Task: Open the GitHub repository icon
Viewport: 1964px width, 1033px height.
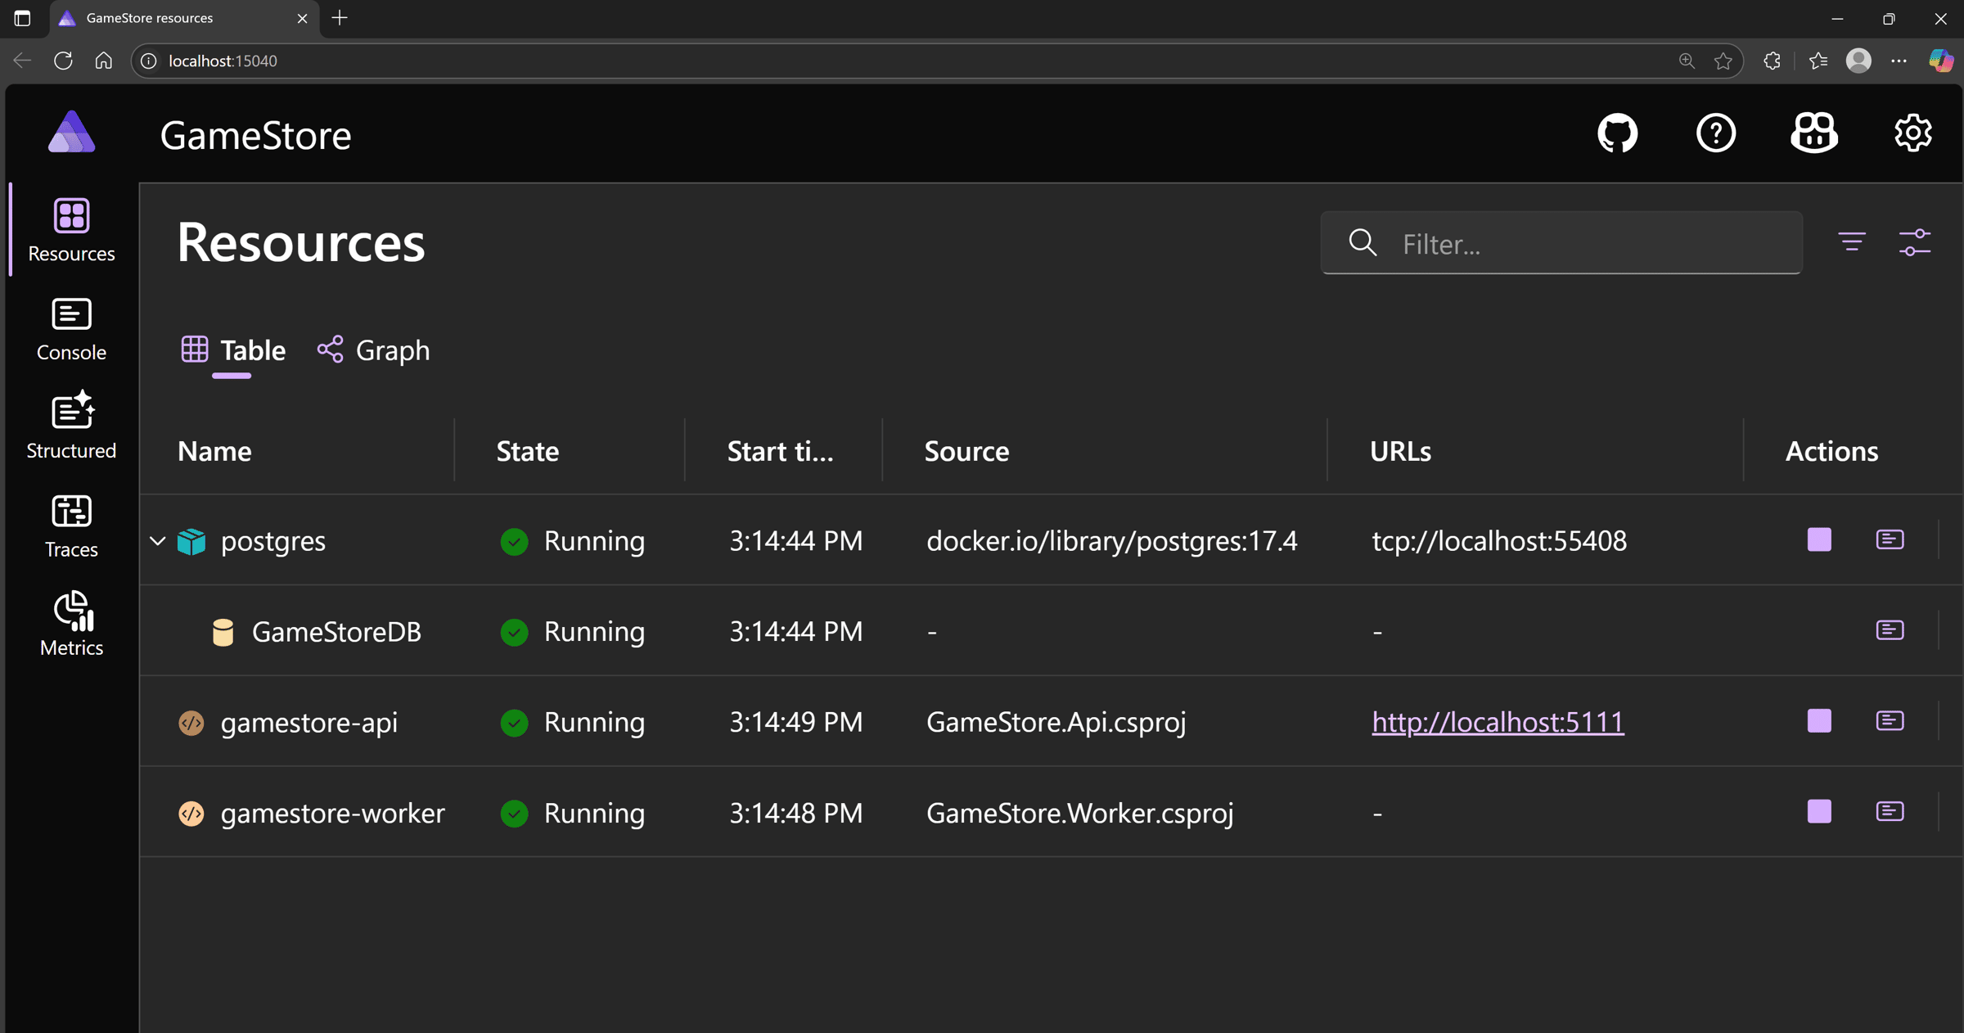Action: pos(1617,133)
